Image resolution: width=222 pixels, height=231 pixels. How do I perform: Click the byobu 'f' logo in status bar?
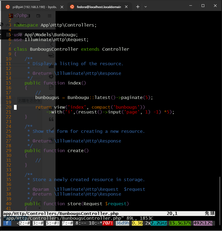pyautogui.click(x=7, y=223)
